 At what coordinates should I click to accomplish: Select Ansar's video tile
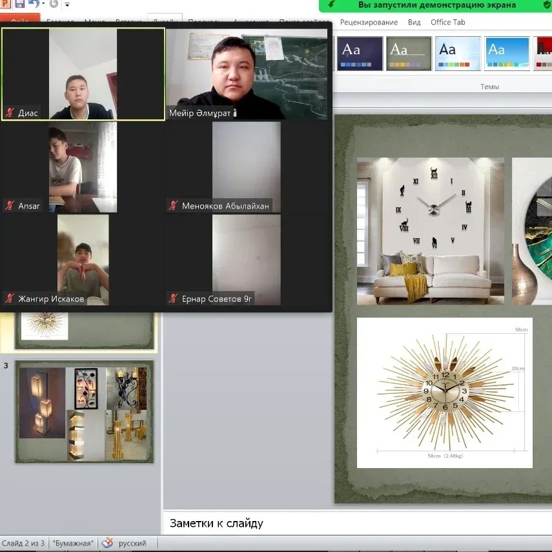coord(83,167)
